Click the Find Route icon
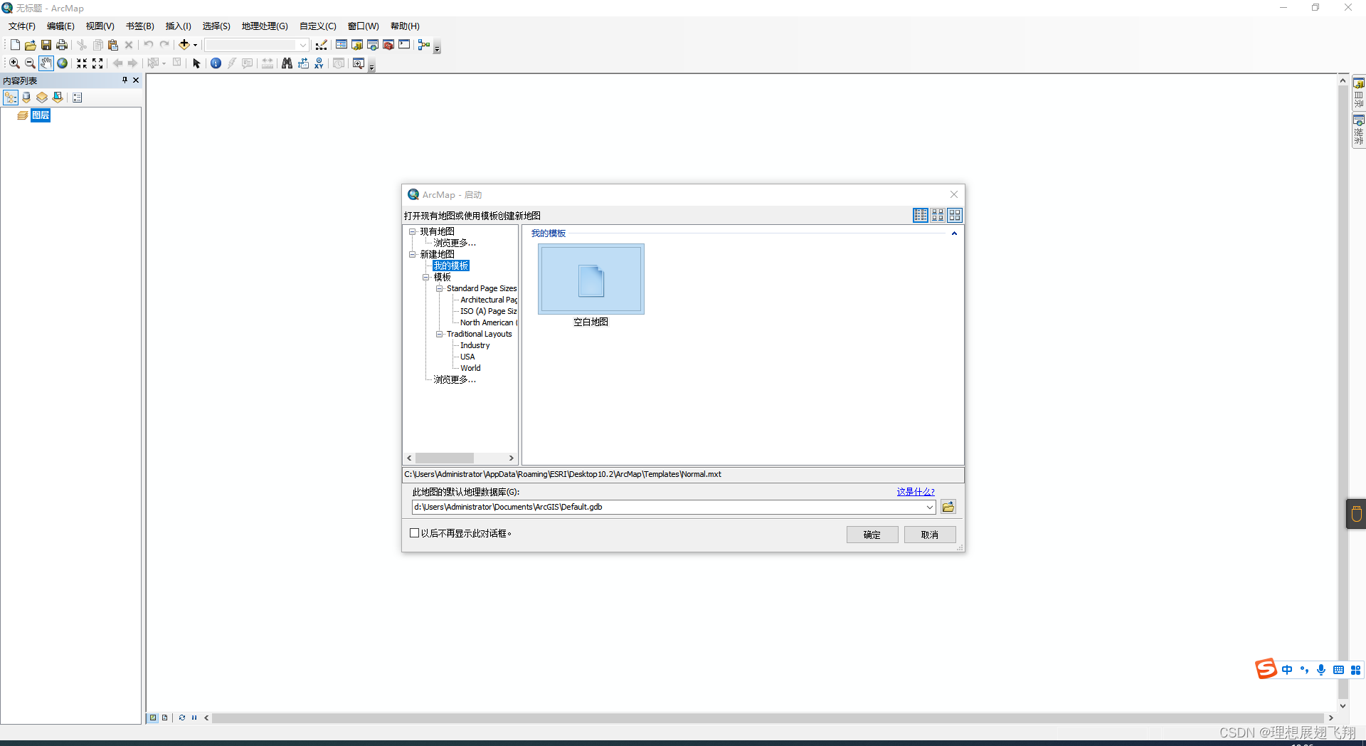Image resolution: width=1366 pixels, height=746 pixels. pos(303,63)
